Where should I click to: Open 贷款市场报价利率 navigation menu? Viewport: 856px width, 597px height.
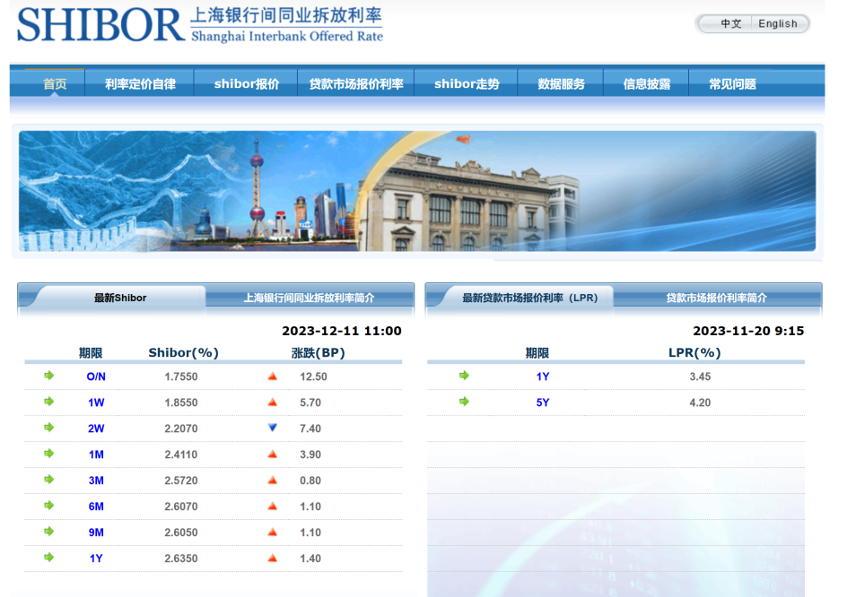click(x=356, y=84)
